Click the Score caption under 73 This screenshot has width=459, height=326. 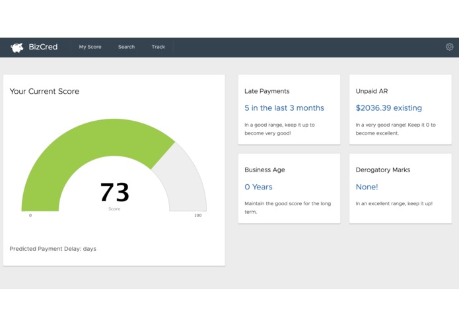point(114,209)
